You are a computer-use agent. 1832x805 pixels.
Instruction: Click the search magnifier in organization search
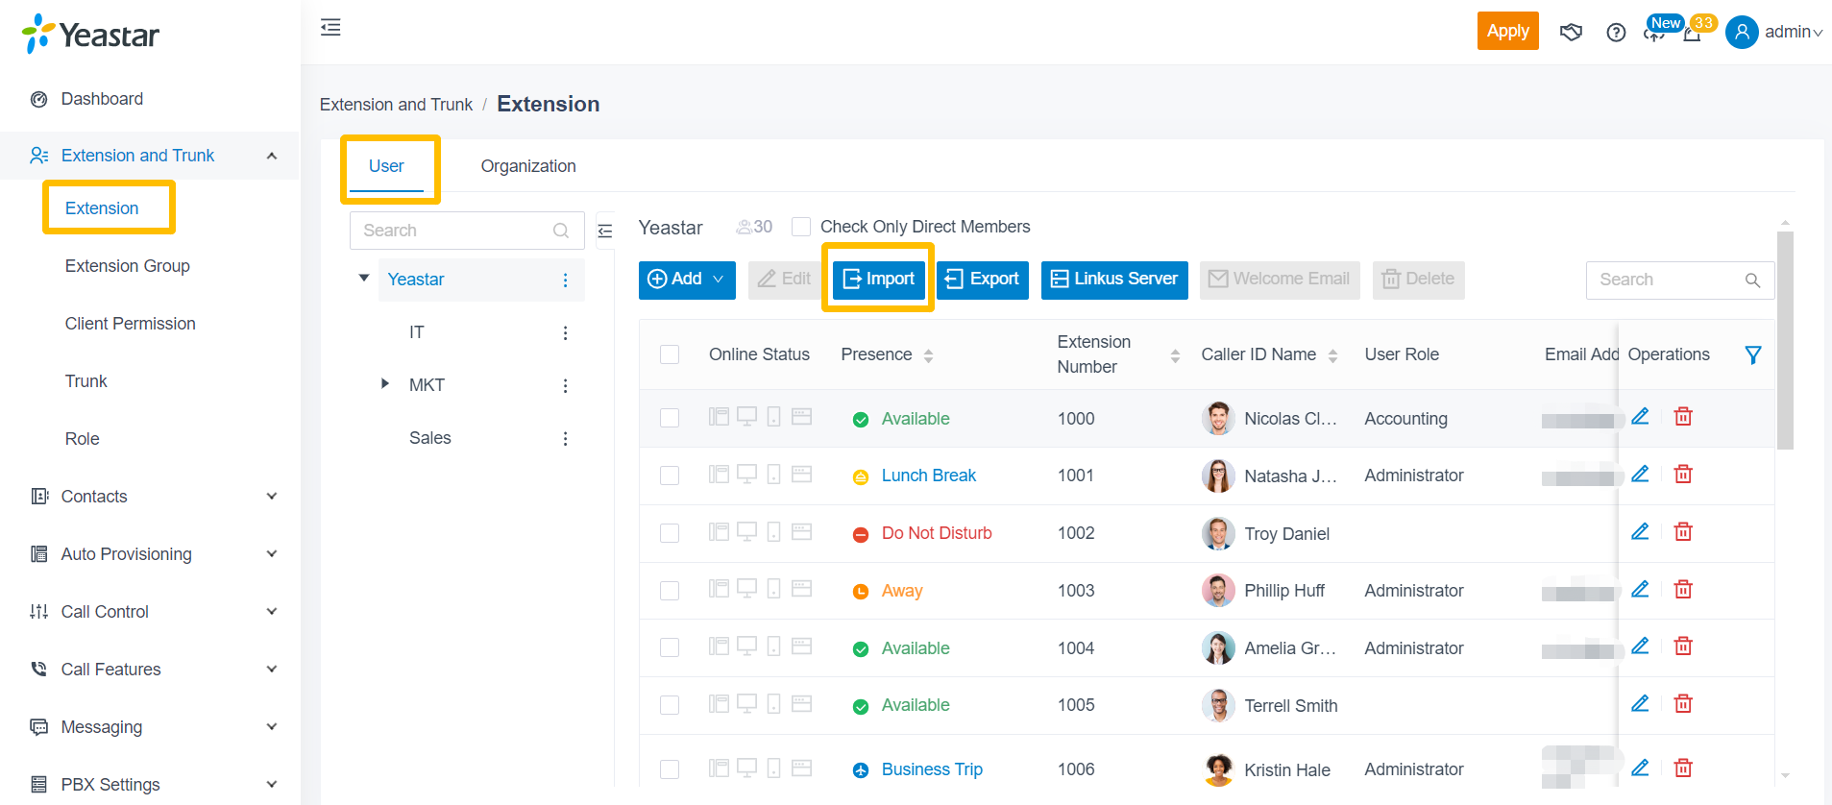pyautogui.click(x=561, y=231)
